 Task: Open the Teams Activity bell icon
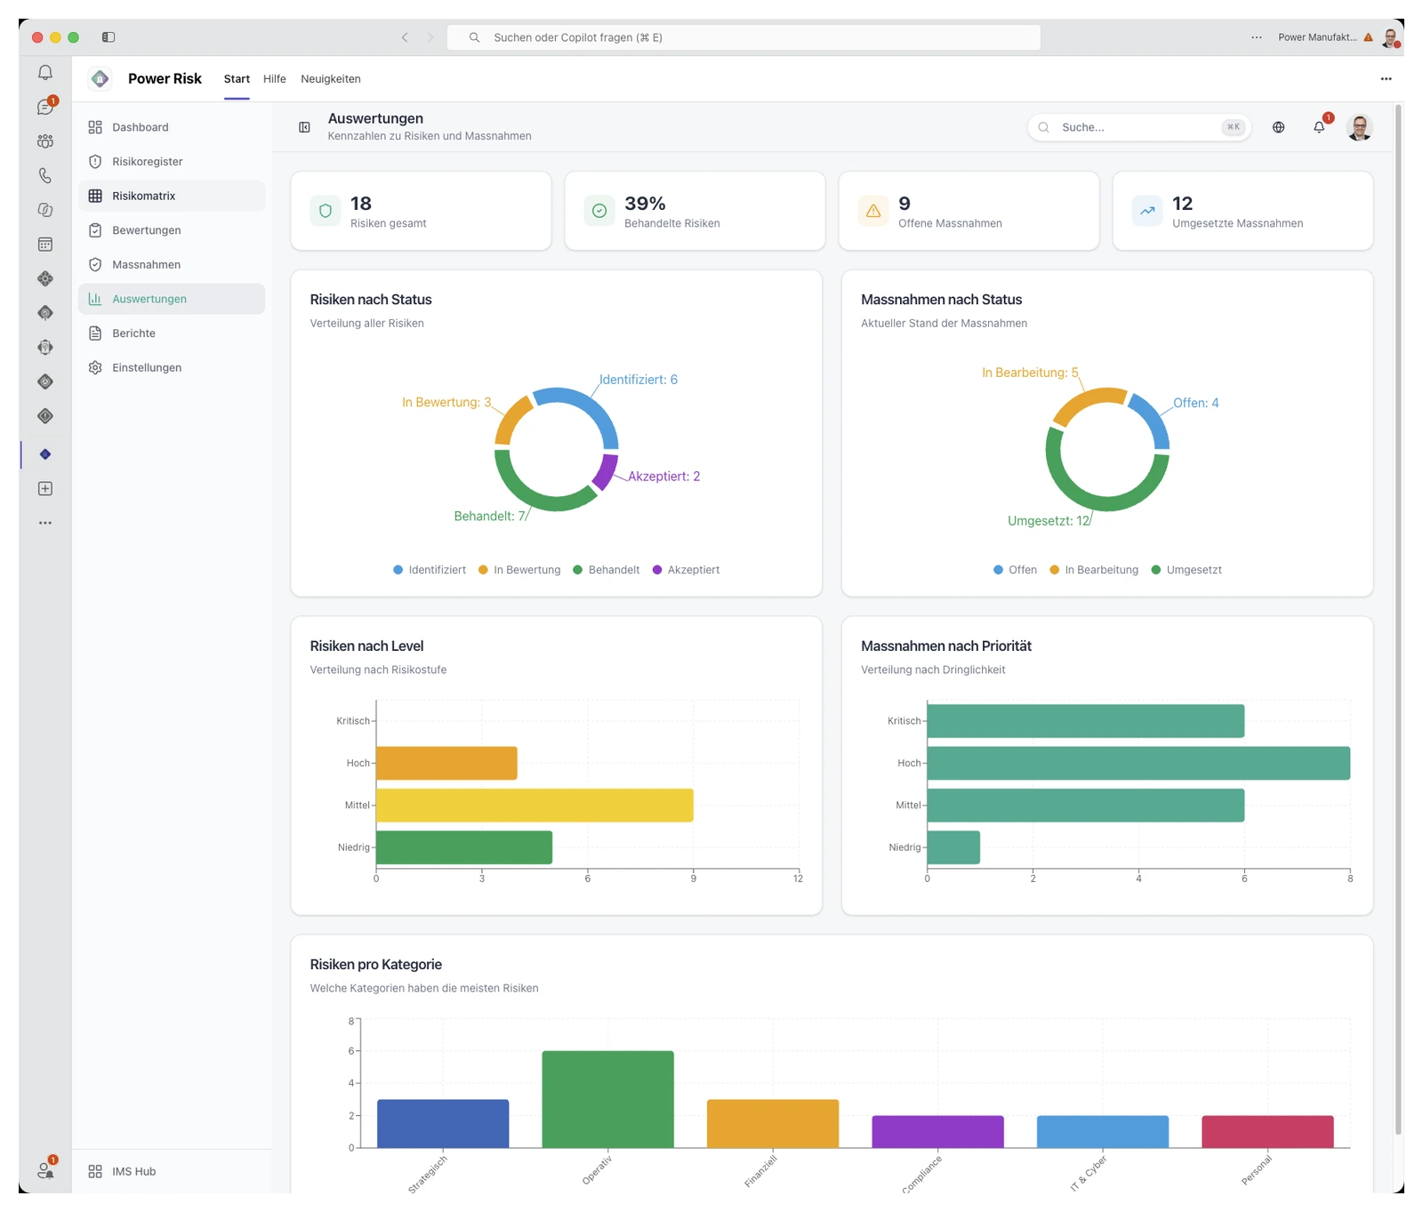[45, 73]
